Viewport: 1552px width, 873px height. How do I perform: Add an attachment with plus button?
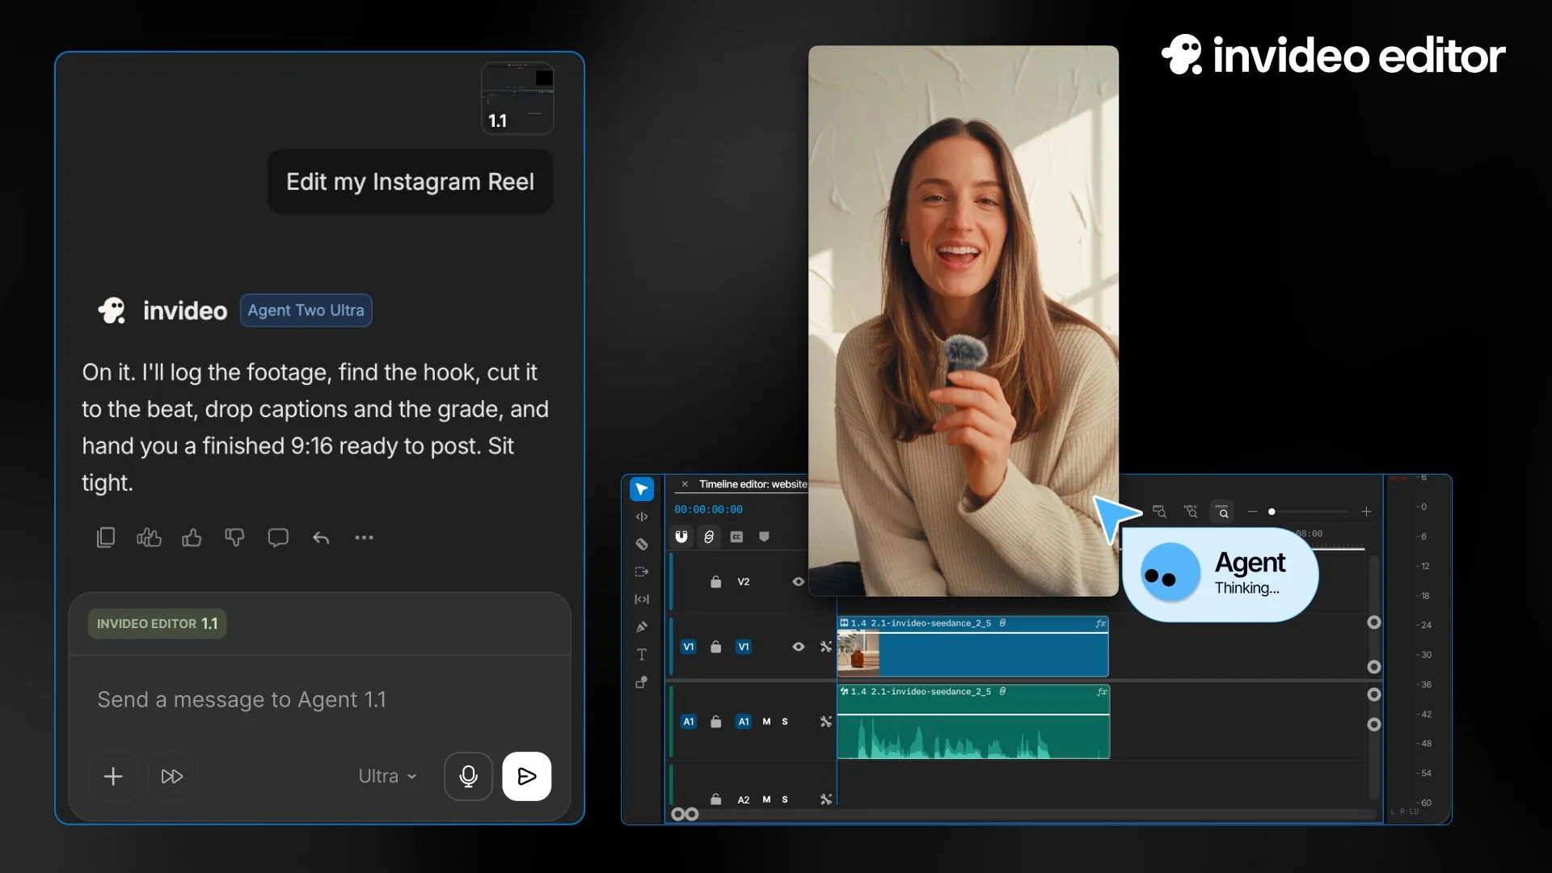click(x=113, y=776)
